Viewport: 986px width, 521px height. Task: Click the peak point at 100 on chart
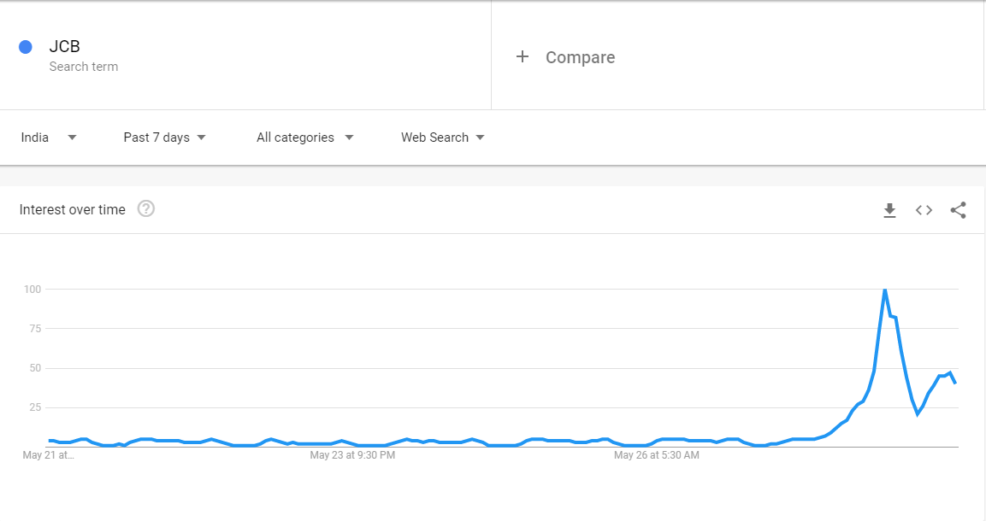pos(884,290)
